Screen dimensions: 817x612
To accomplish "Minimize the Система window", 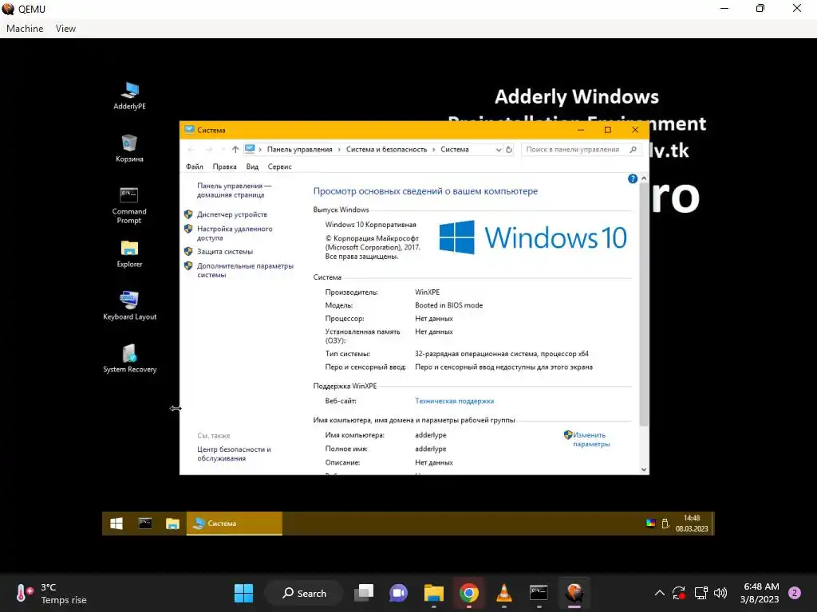I will point(581,130).
